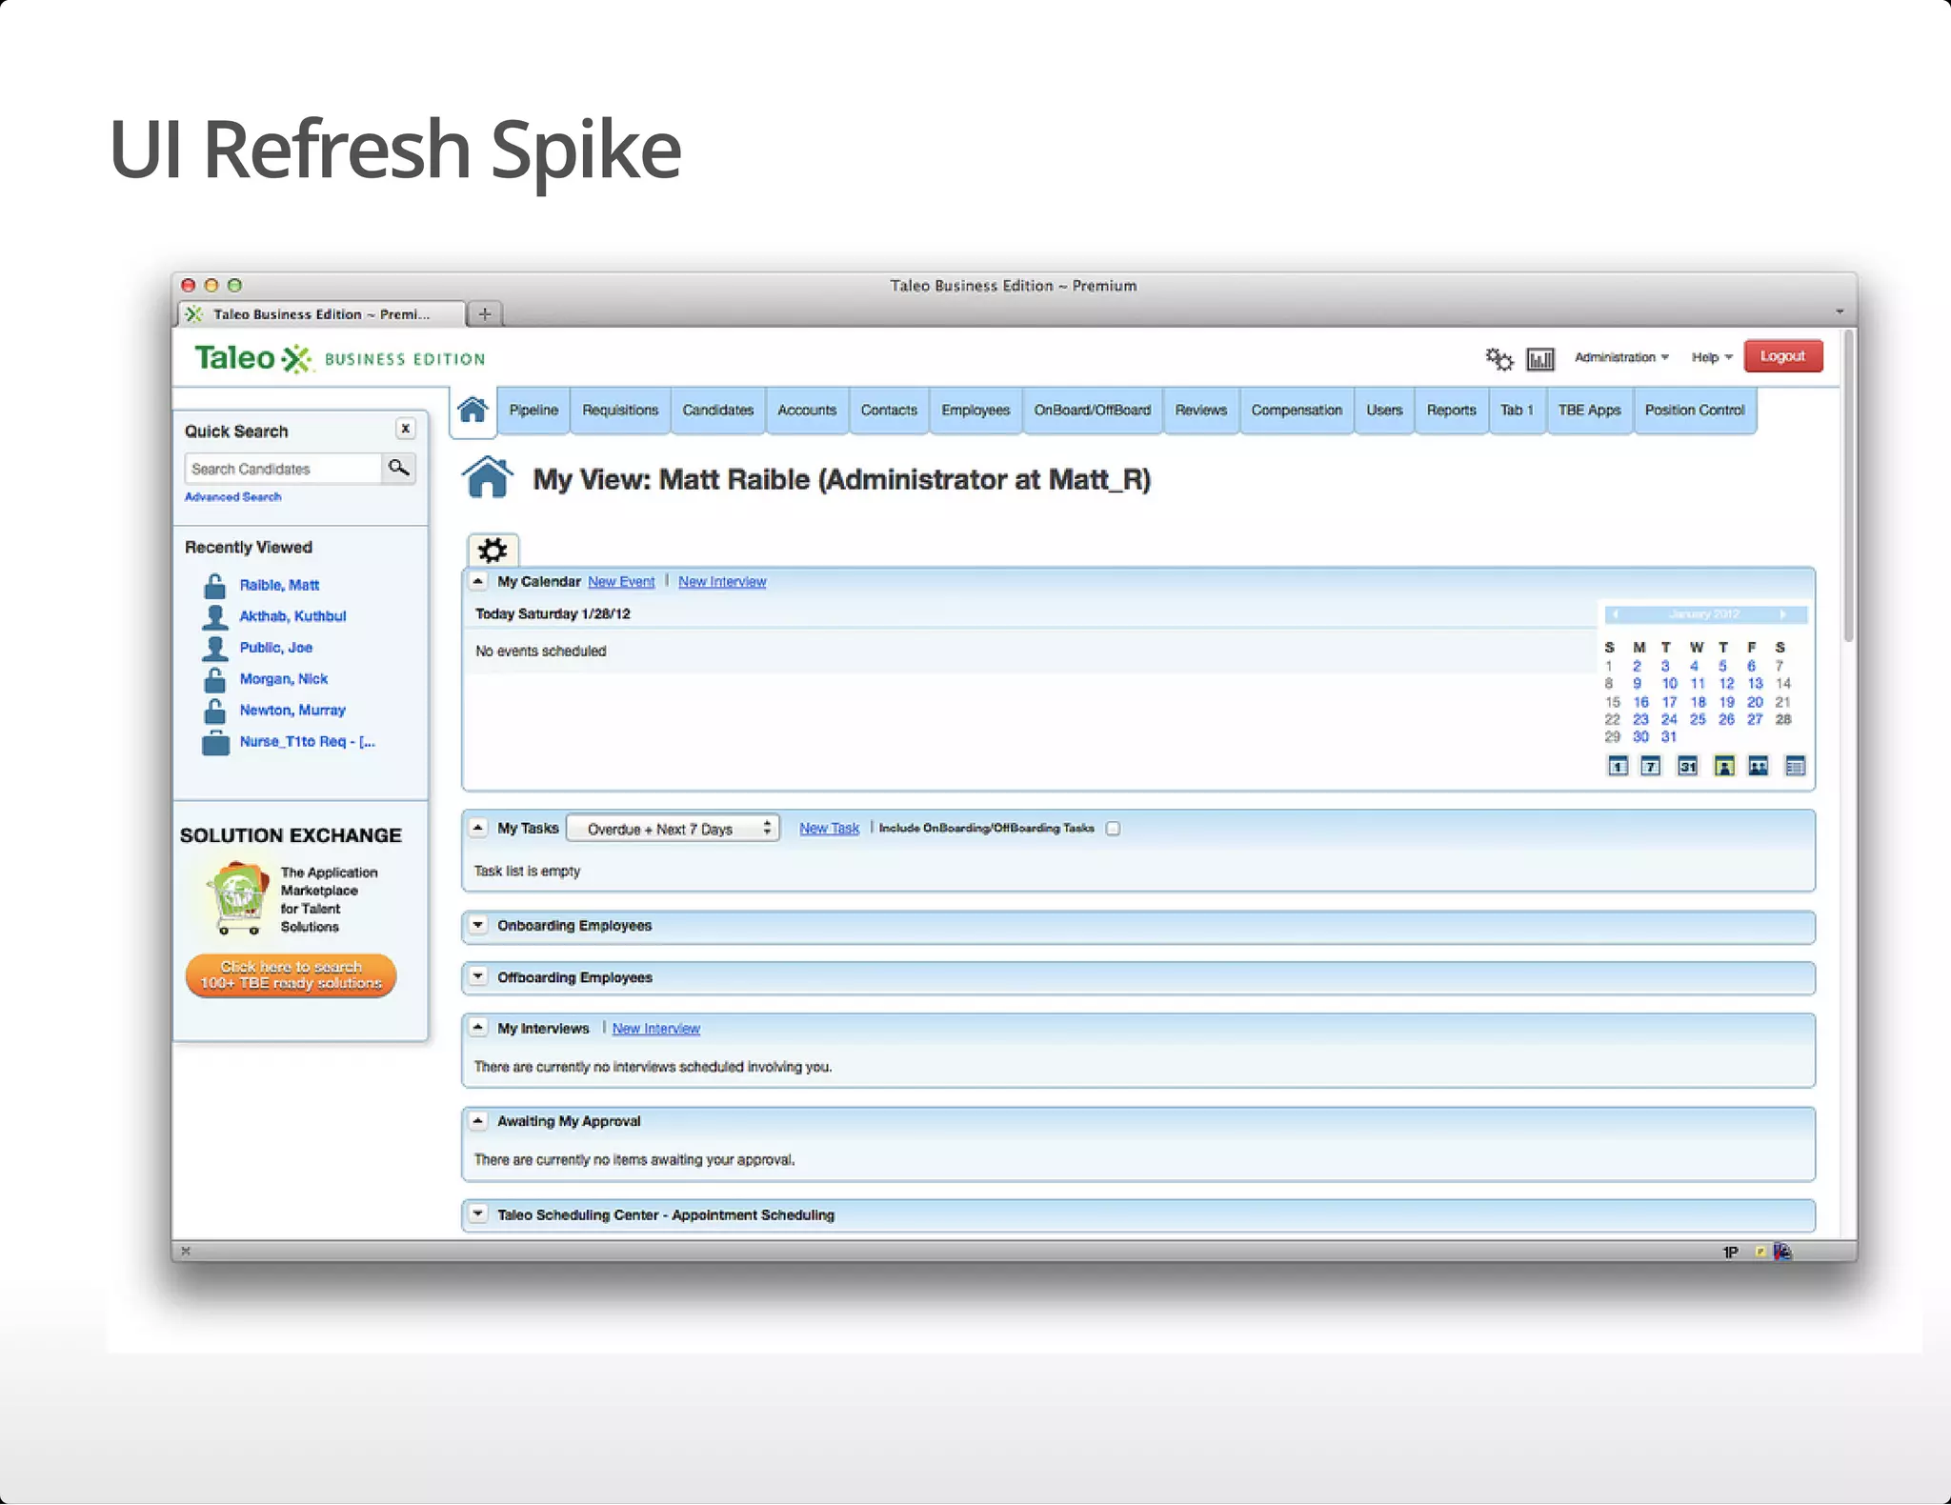This screenshot has width=1951, height=1505.
Task: Click the Search Candidates input field
Action: (282, 469)
